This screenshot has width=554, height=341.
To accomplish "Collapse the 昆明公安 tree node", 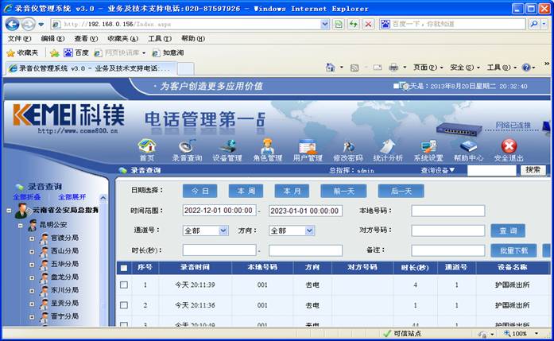I will point(21,226).
